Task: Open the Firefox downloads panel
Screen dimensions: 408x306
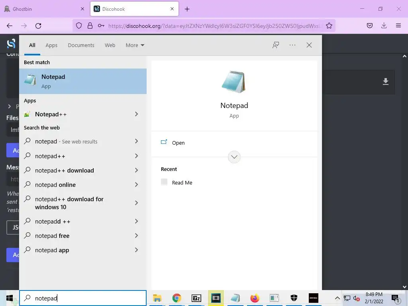Action: click(384, 25)
